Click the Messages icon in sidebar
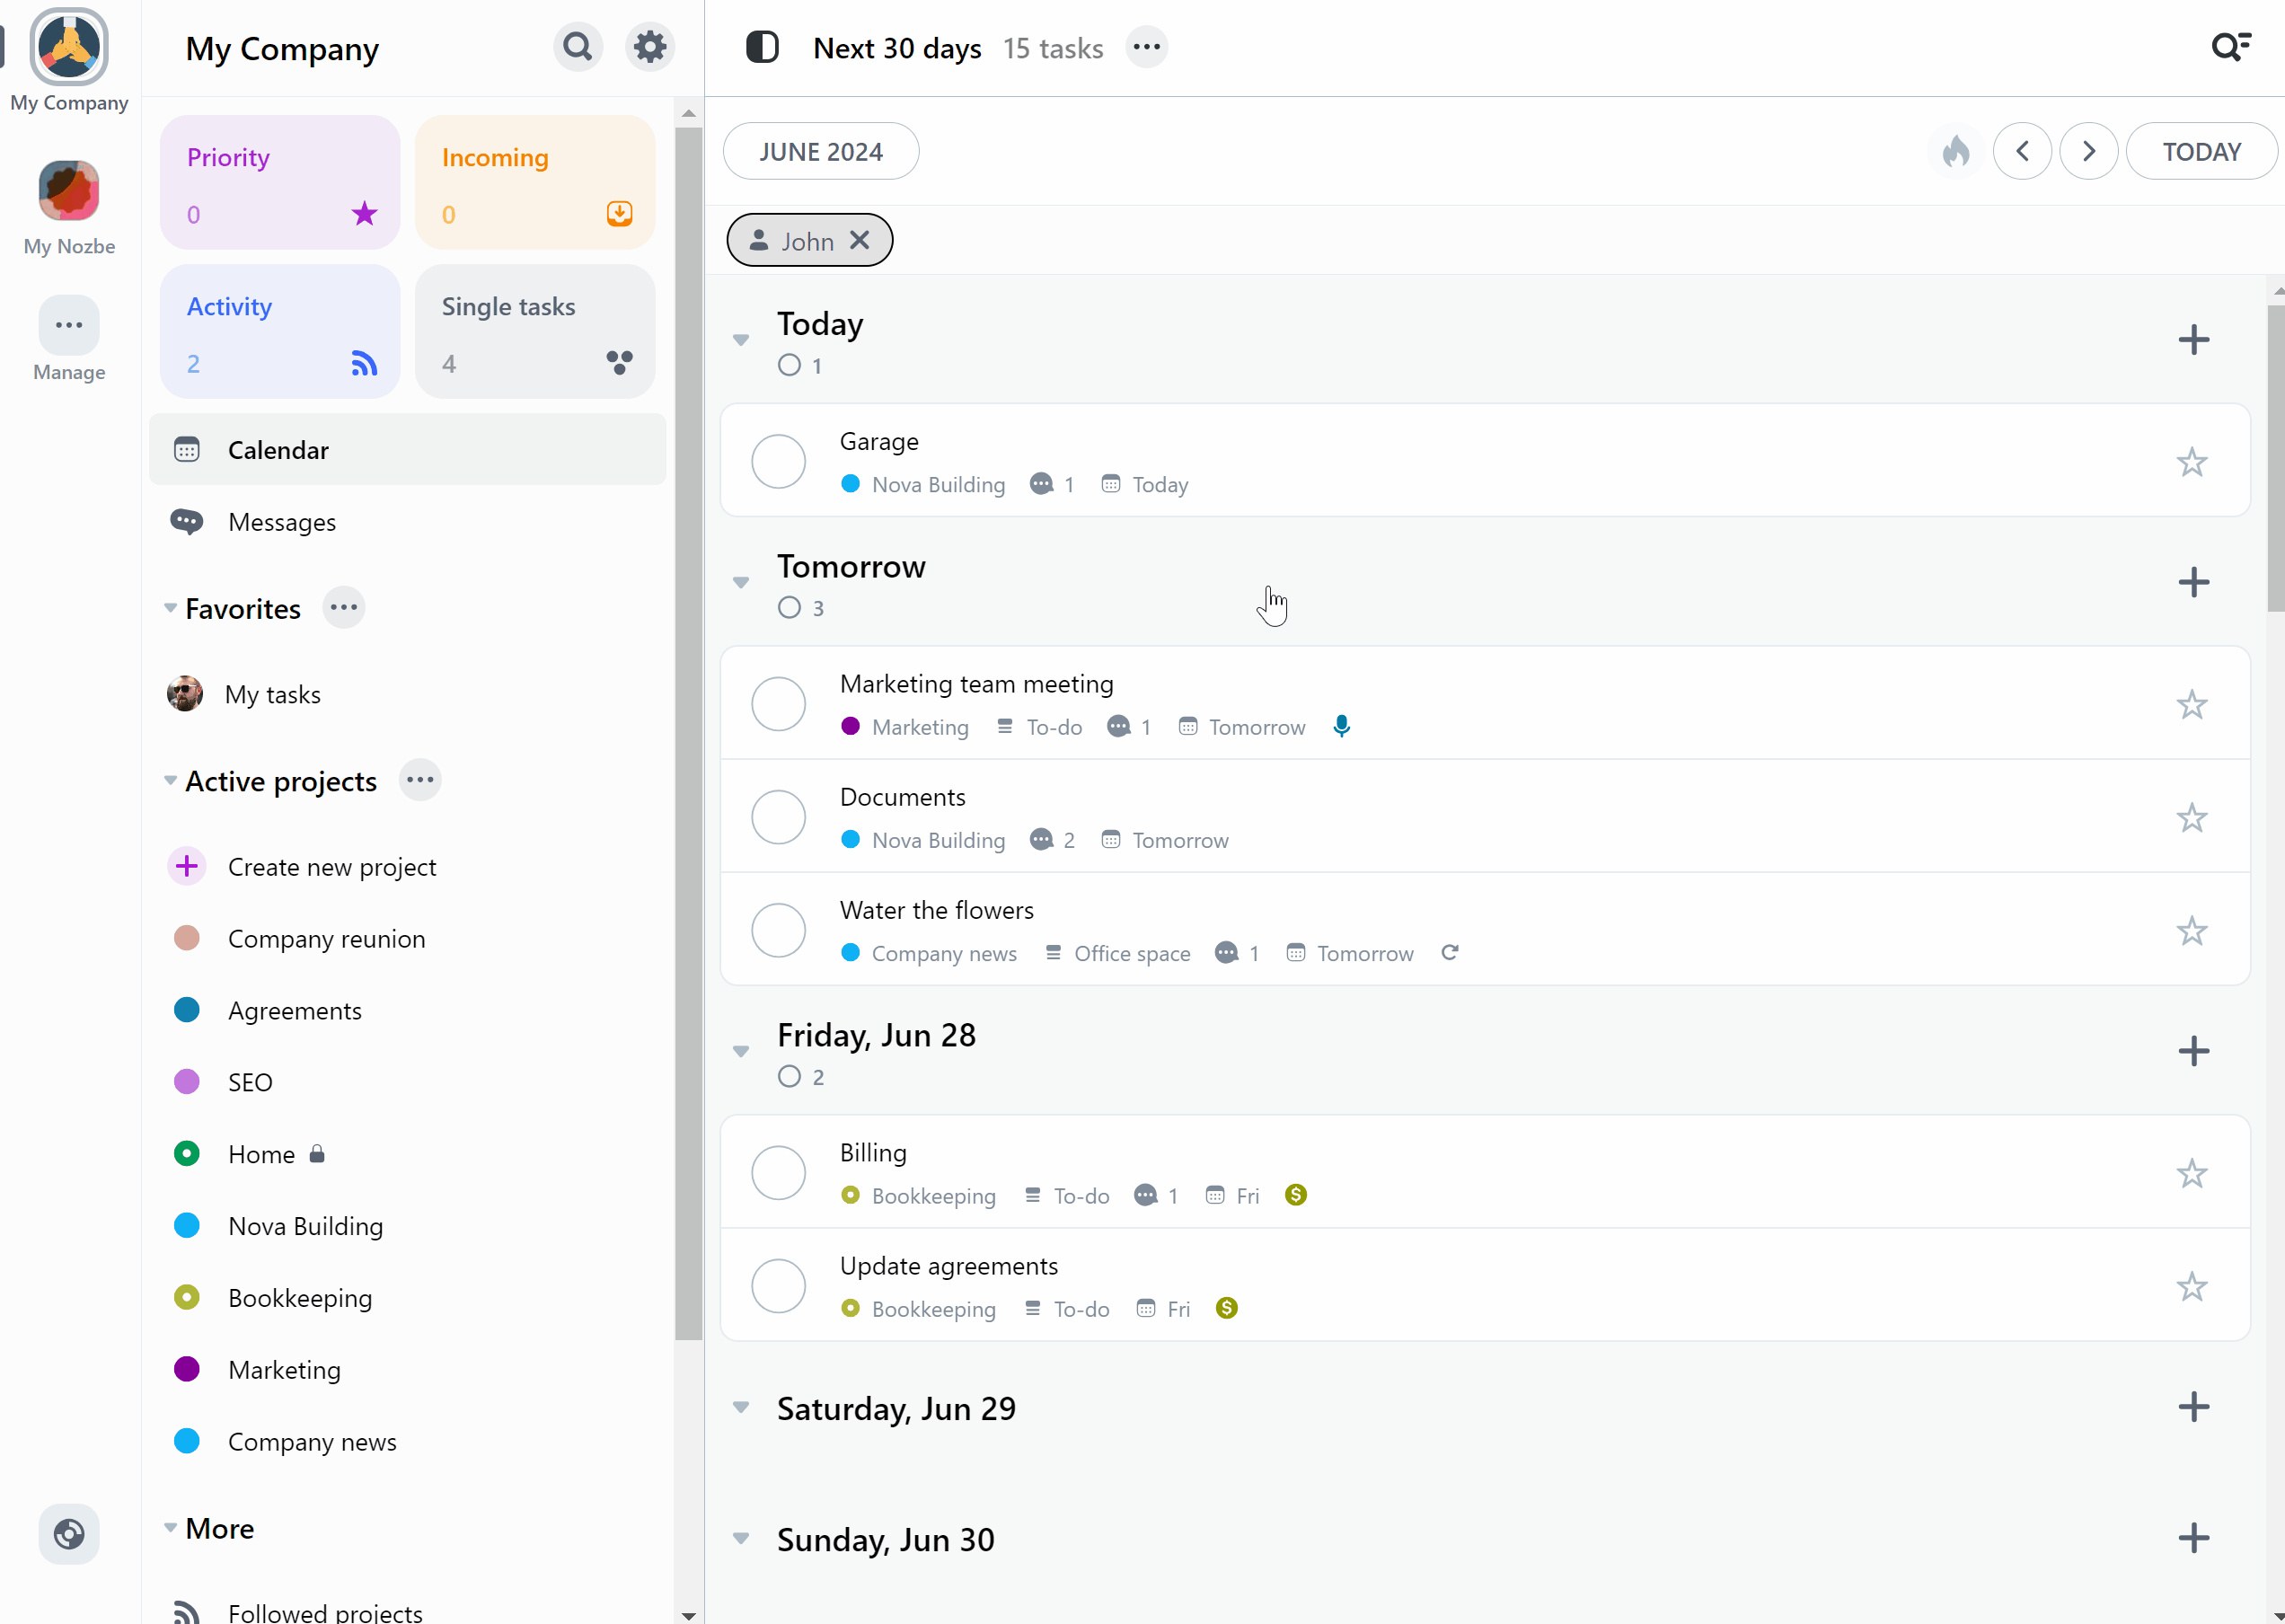 190,520
